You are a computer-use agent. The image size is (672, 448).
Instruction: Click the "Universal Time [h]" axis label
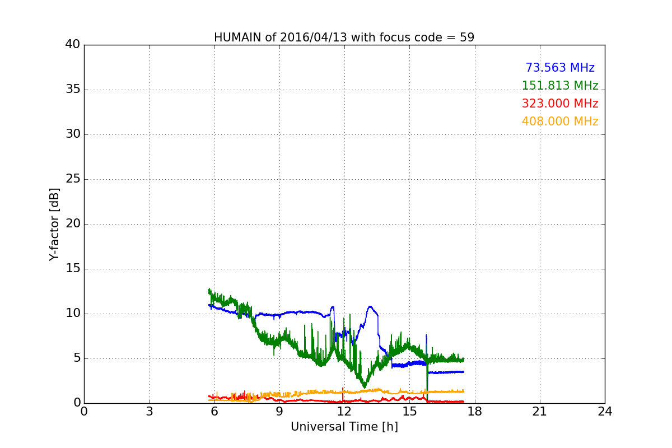(344, 427)
